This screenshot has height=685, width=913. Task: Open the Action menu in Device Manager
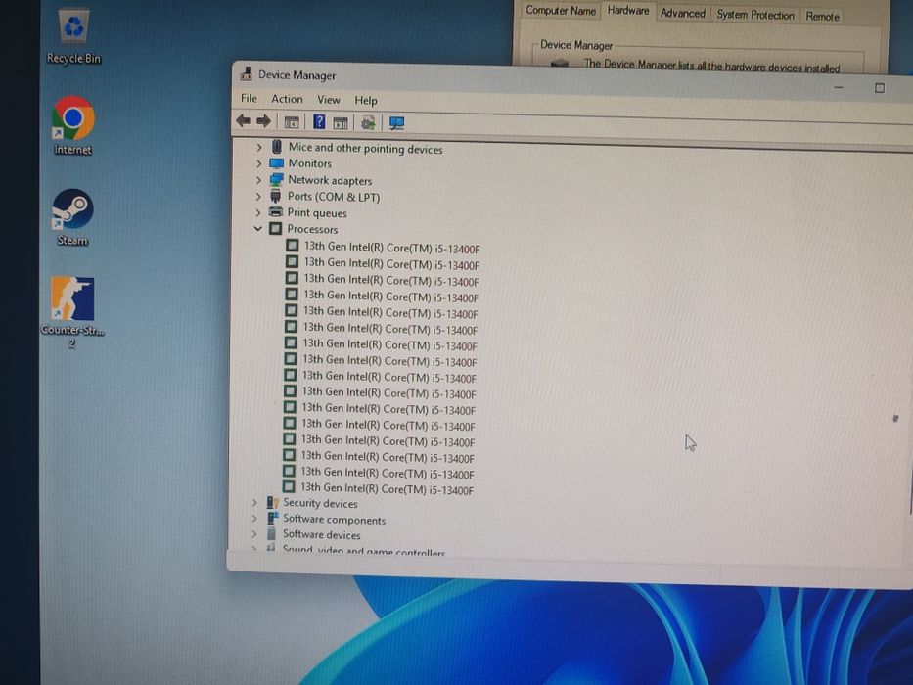coord(287,99)
